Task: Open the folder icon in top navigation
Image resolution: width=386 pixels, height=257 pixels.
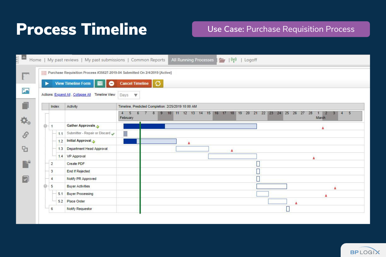Action: click(x=222, y=60)
